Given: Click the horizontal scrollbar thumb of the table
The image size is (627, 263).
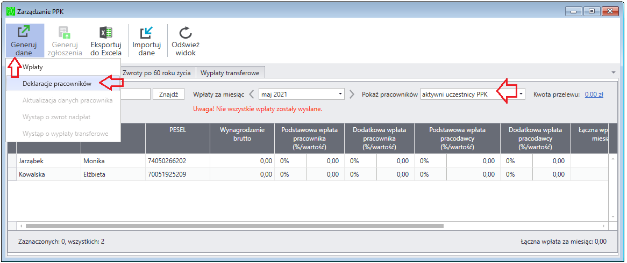Looking at the screenshot, I should 235,226.
